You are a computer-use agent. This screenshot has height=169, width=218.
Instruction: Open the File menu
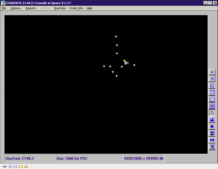point(4,8)
